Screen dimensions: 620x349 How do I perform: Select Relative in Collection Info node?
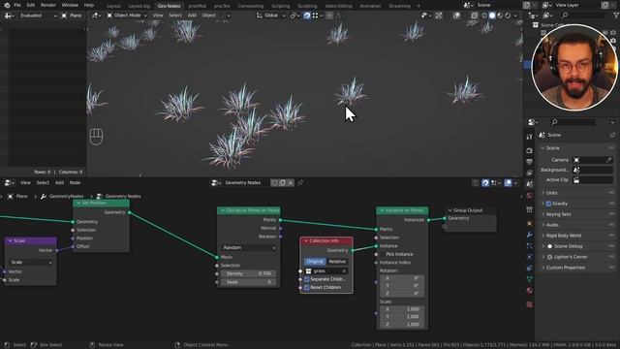click(337, 262)
